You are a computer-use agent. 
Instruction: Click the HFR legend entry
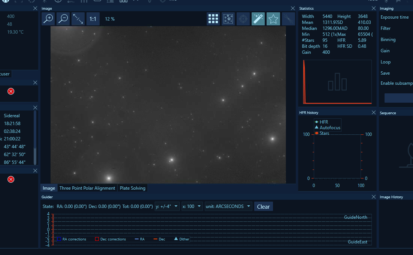click(x=321, y=122)
